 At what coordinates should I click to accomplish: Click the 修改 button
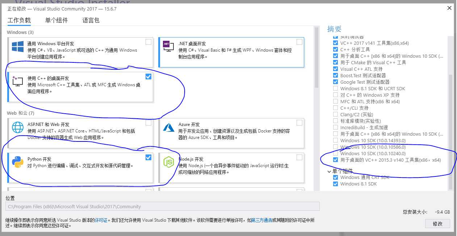(437, 223)
